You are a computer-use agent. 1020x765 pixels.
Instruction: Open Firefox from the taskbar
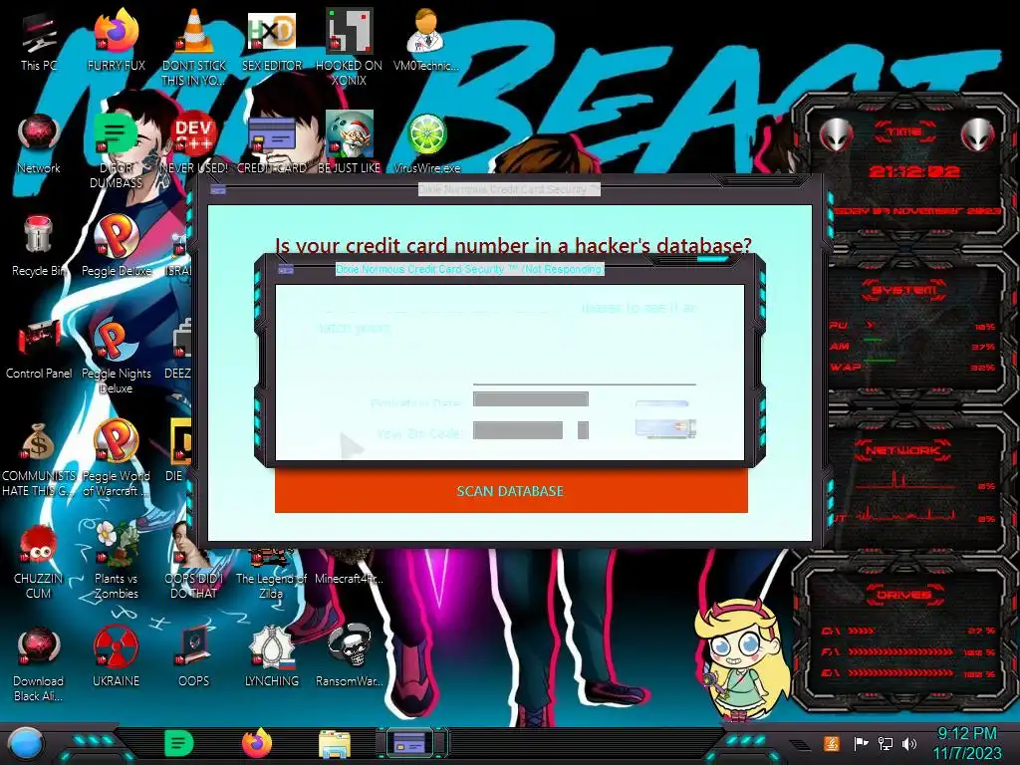coord(257,743)
